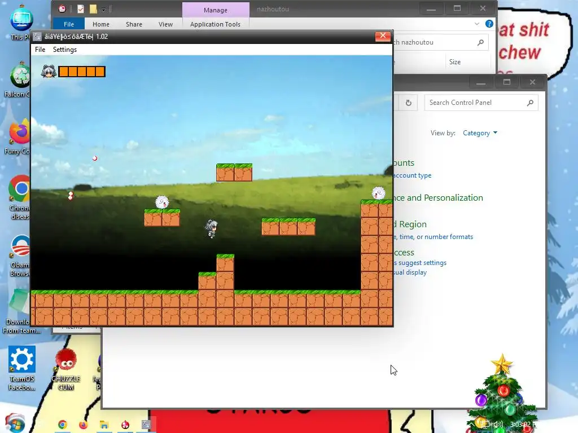Switch to Share tab in Explorer ribbon
Image resolution: width=578 pixels, height=433 pixels.
coord(134,24)
